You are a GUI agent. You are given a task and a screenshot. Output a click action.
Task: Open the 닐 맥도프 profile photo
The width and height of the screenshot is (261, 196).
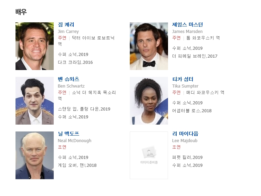click(35, 155)
